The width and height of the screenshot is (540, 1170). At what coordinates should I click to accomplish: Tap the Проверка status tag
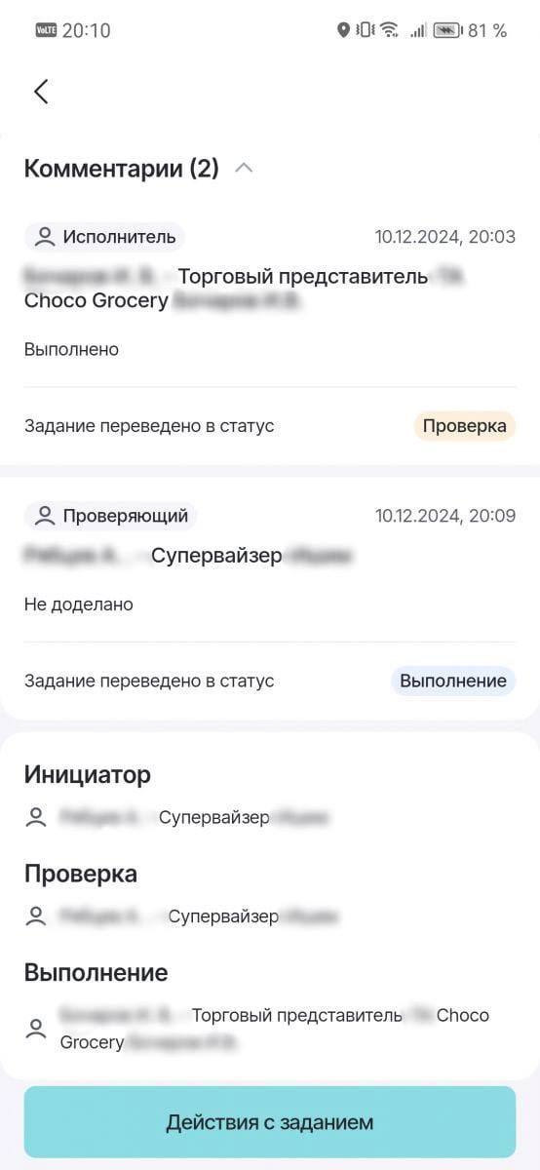(x=465, y=426)
